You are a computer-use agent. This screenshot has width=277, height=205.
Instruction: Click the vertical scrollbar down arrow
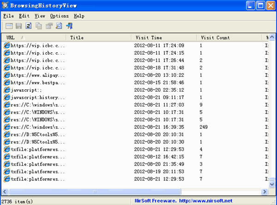(x=272, y=185)
